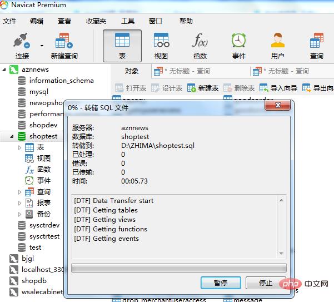Open the 查看 menu
This screenshot has width=334, height=302.
pos(64,21)
